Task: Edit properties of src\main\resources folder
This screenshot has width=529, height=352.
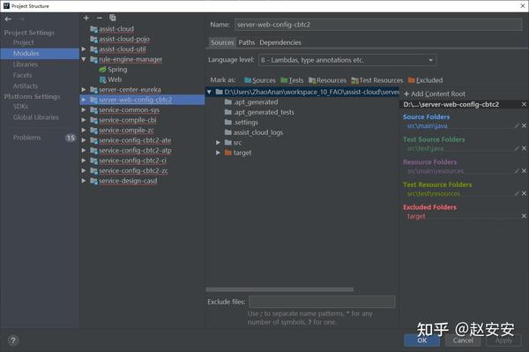Action: (x=517, y=171)
